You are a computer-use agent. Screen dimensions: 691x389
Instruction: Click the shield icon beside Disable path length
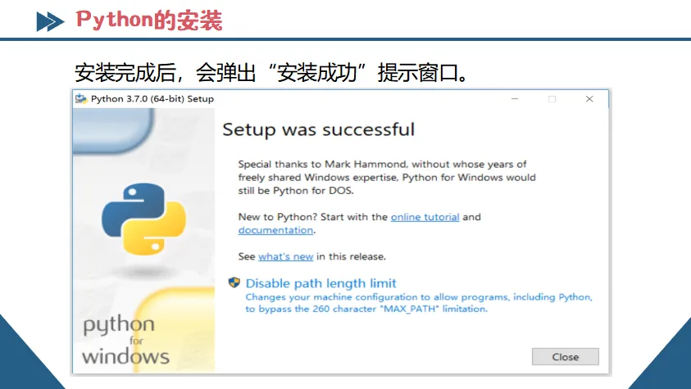(x=234, y=283)
